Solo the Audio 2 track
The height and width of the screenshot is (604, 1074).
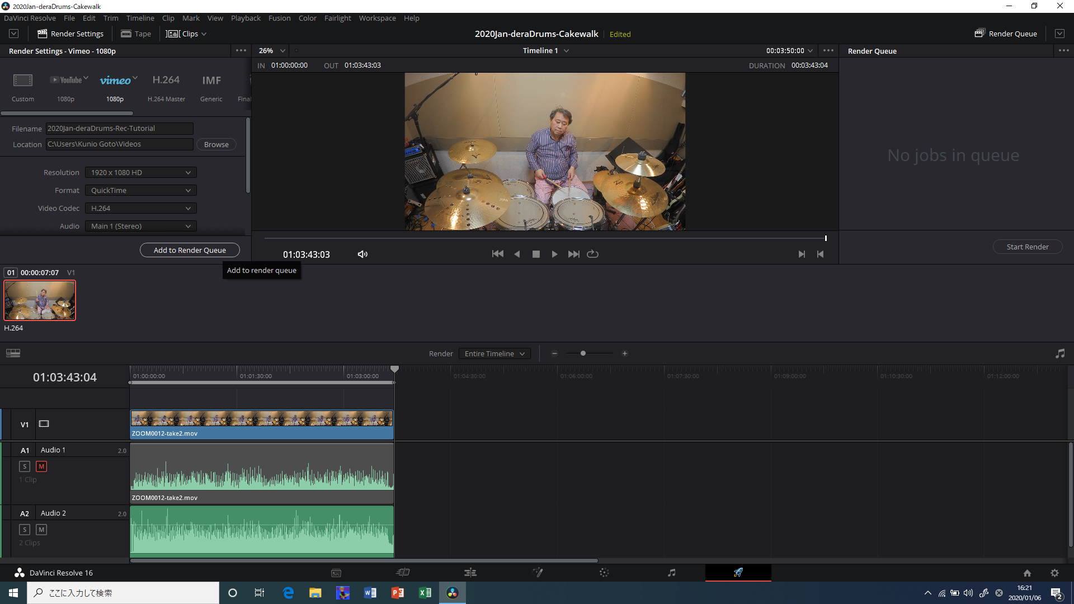[x=25, y=530]
